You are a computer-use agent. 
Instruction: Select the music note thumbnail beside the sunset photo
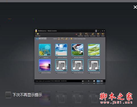pos(61,65)
